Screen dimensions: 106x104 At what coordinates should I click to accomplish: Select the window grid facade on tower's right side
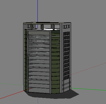66,56
